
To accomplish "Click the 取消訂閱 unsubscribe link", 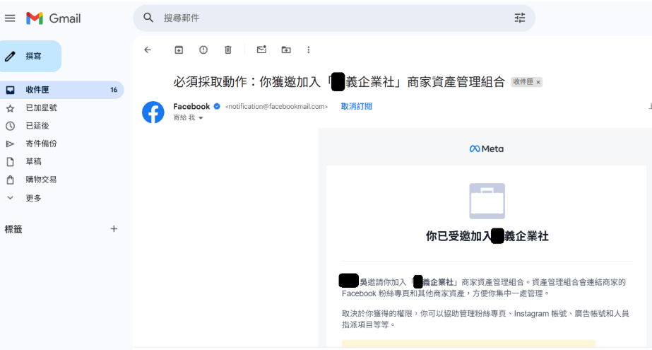I will (x=356, y=107).
